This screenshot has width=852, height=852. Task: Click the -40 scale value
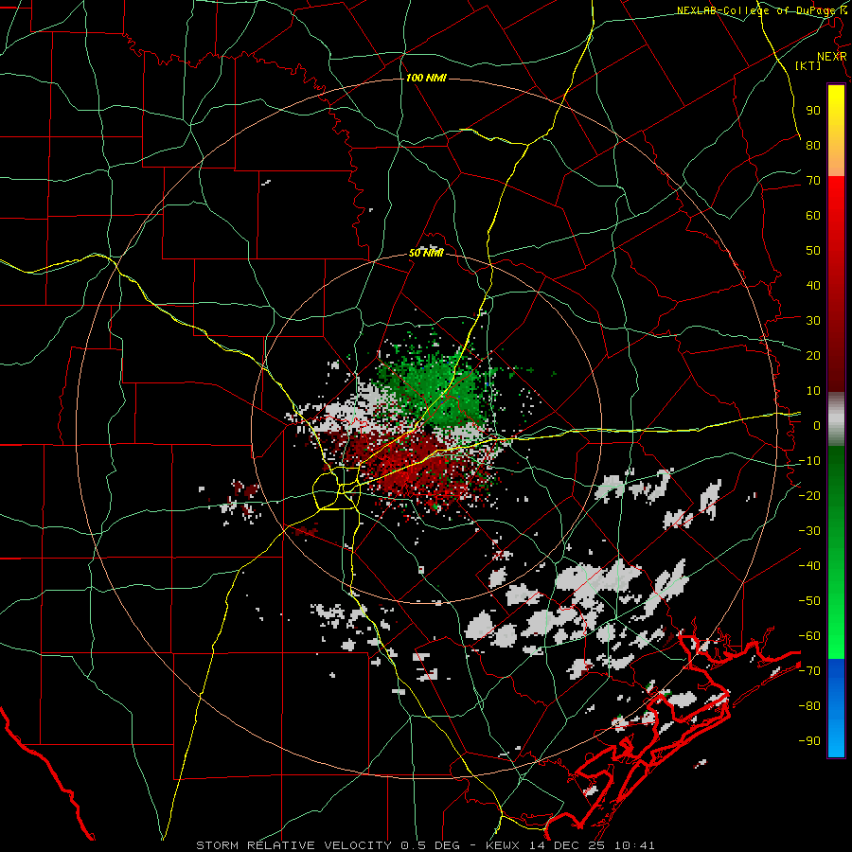coord(809,566)
